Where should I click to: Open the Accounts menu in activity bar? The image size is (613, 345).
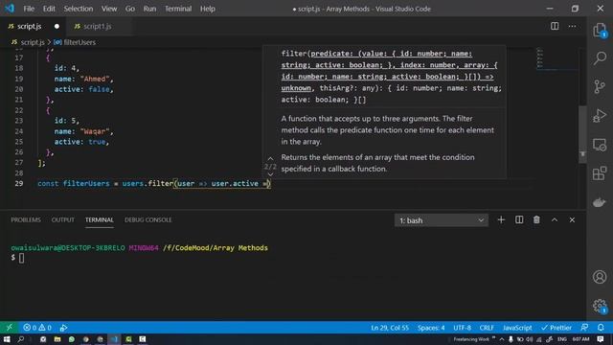[x=600, y=277]
